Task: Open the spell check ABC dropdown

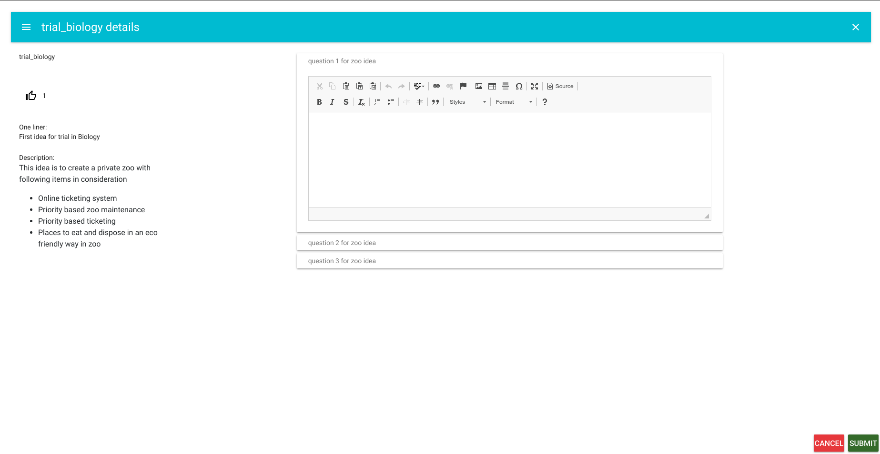Action: pos(419,86)
